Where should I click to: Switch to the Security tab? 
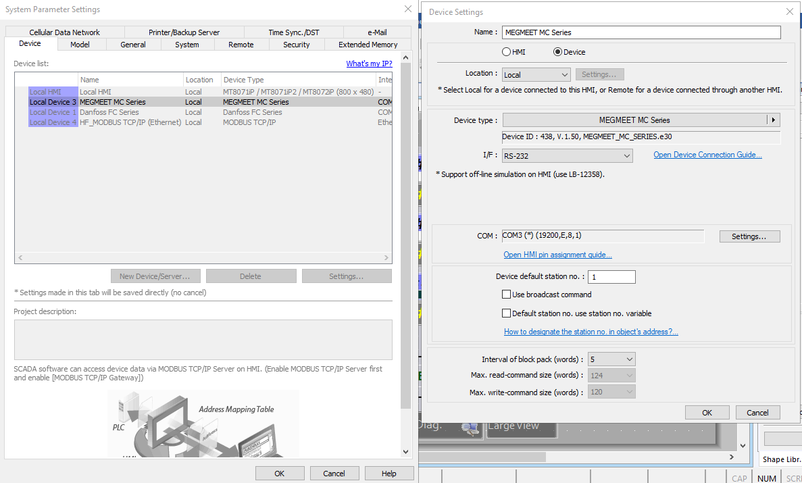pos(296,45)
